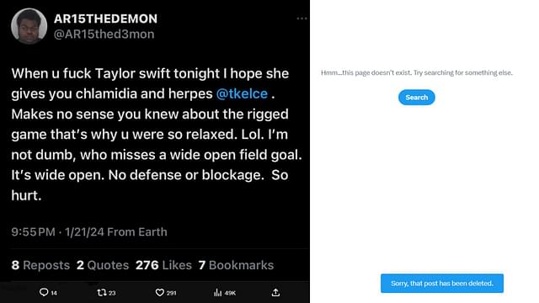This screenshot has height=303, width=539.
Task: Click the @AR15thed3mon handle
Action: point(104,35)
